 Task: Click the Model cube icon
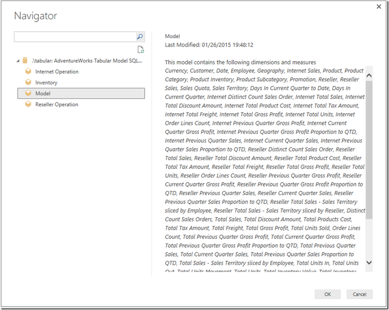[x=28, y=93]
